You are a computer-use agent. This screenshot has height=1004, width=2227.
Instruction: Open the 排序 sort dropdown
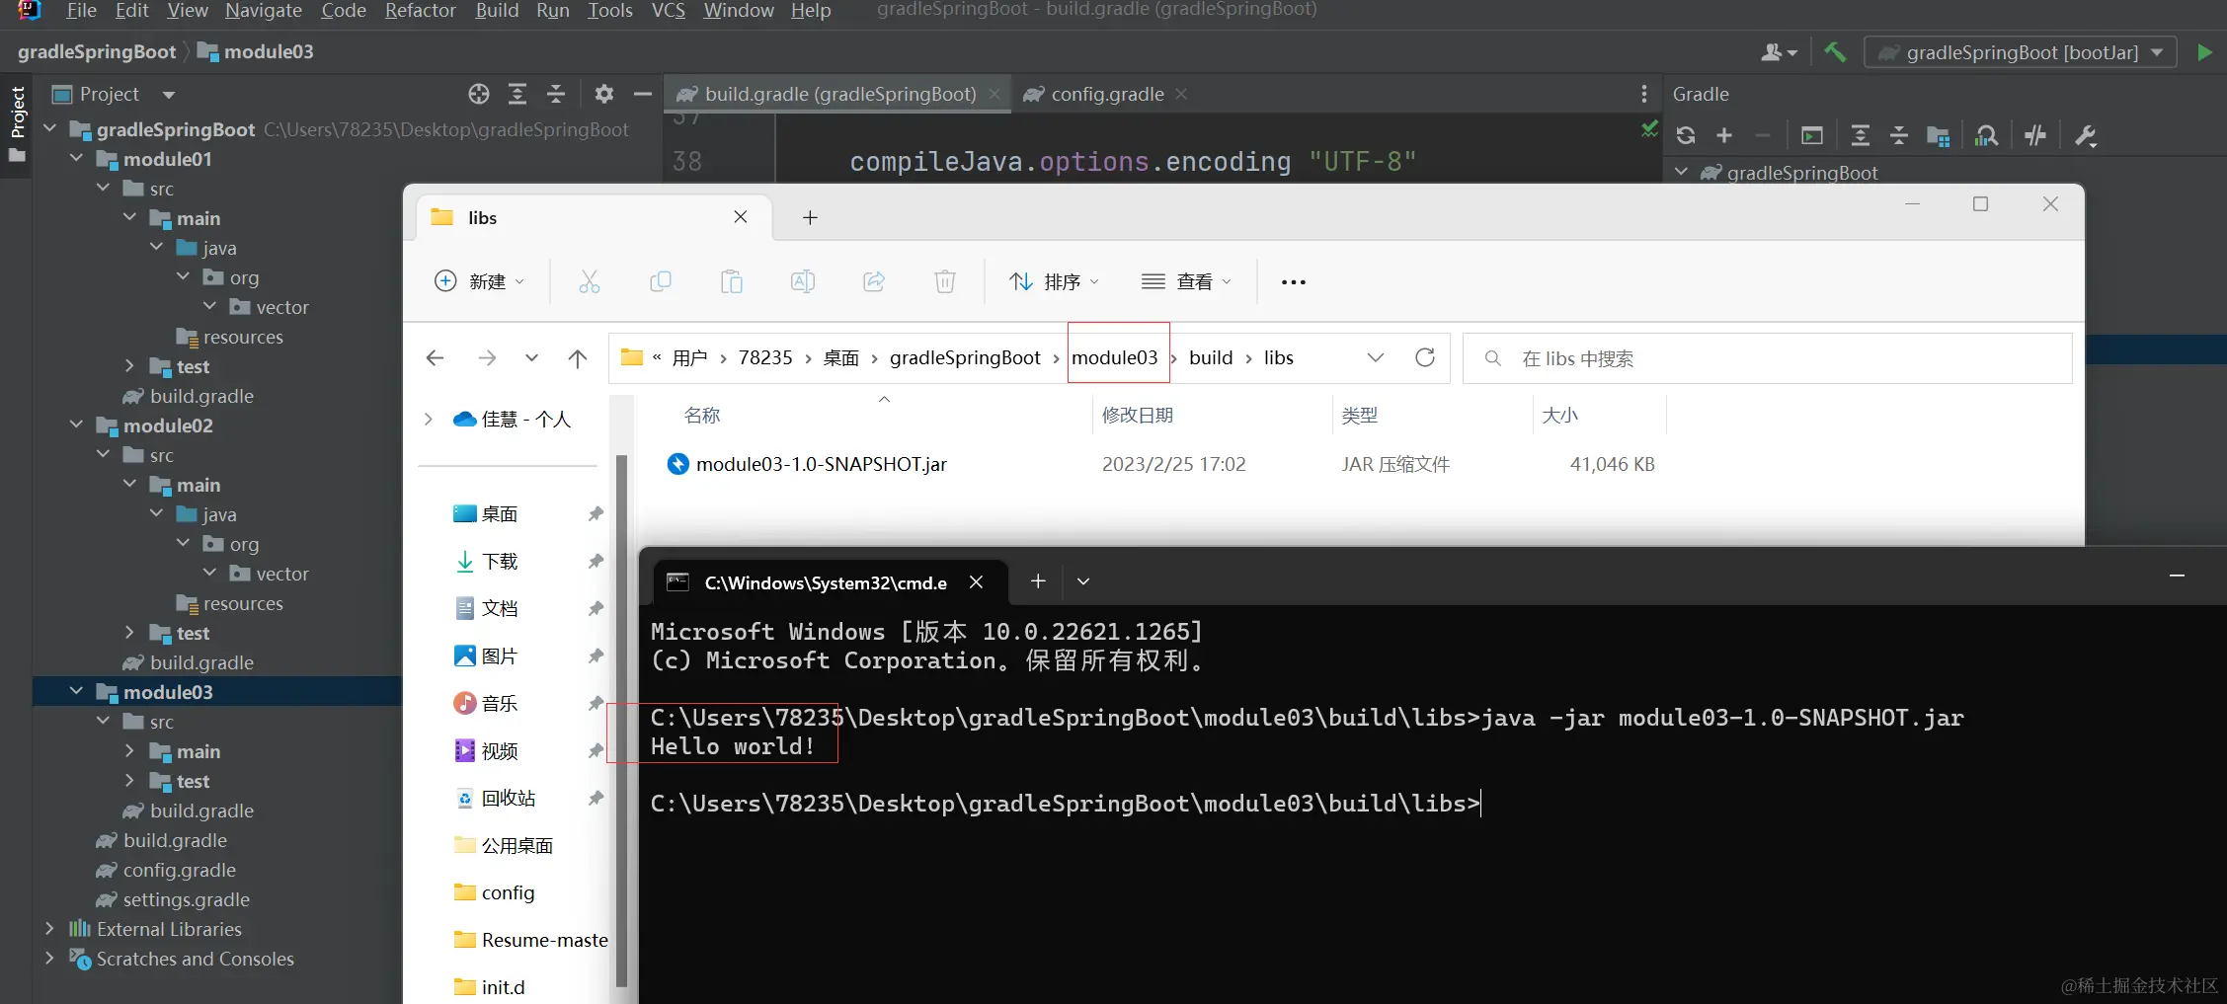[1055, 281]
